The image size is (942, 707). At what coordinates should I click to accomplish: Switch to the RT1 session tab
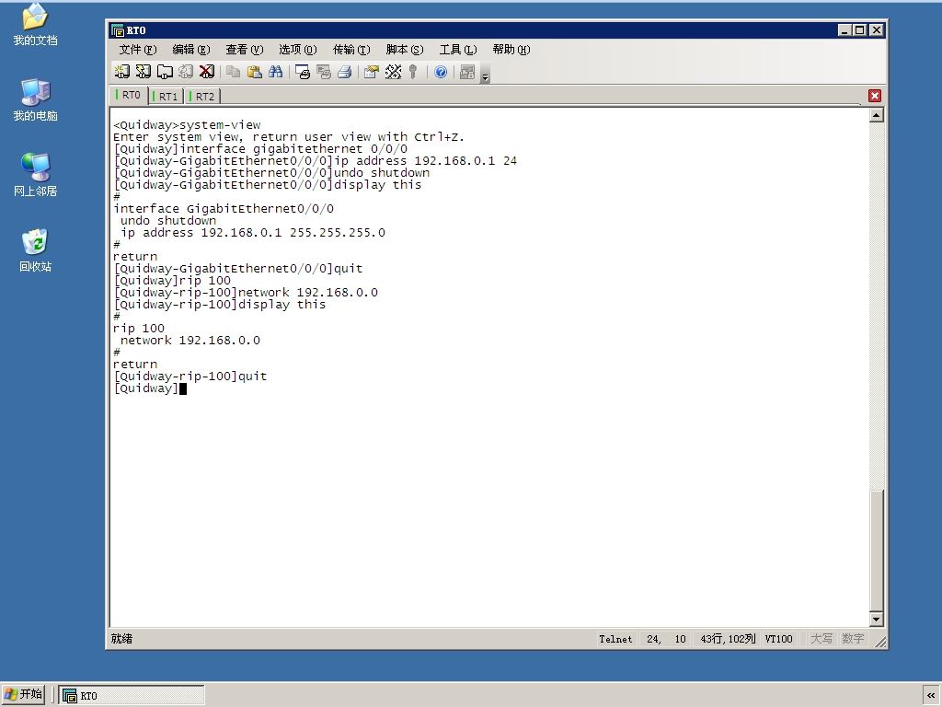166,96
